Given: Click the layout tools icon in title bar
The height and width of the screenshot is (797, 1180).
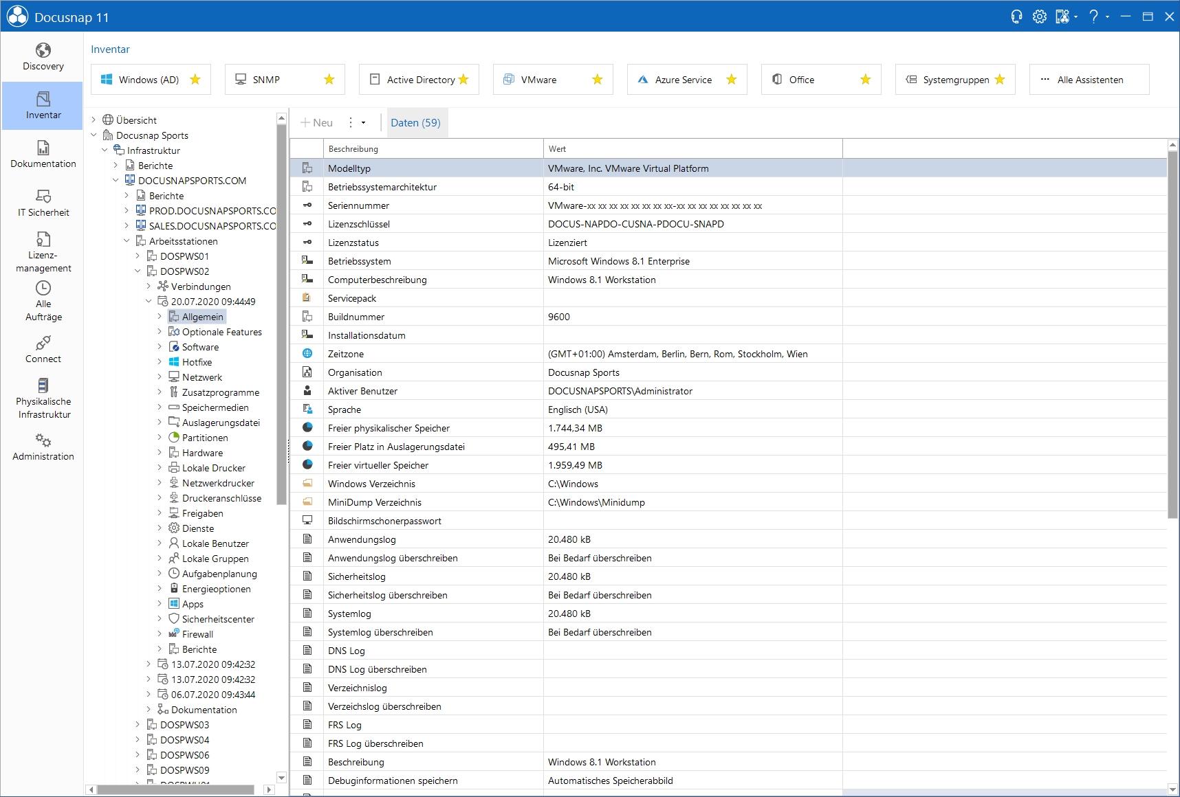Looking at the screenshot, I should [1062, 16].
